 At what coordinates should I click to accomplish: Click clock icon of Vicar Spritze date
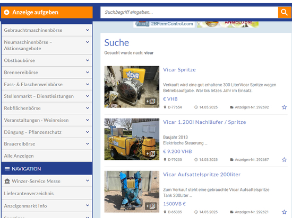[196, 107]
